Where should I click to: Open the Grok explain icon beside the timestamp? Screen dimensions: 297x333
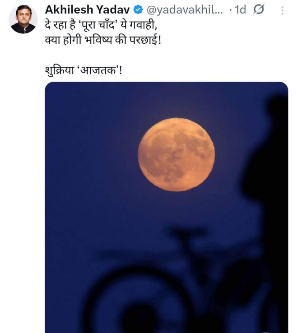point(259,9)
